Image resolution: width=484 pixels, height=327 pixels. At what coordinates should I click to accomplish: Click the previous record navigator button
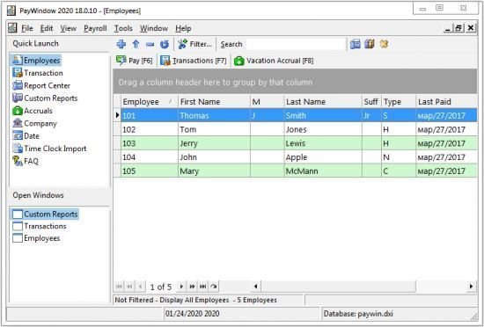(x=140, y=287)
